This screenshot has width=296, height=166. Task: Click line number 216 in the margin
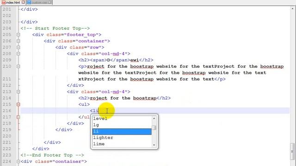7,111
